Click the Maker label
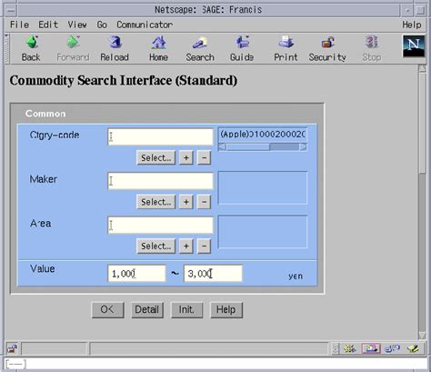 point(44,179)
